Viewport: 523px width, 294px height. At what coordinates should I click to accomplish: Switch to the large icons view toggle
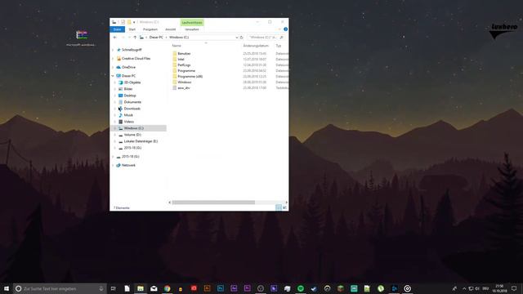pos(284,207)
